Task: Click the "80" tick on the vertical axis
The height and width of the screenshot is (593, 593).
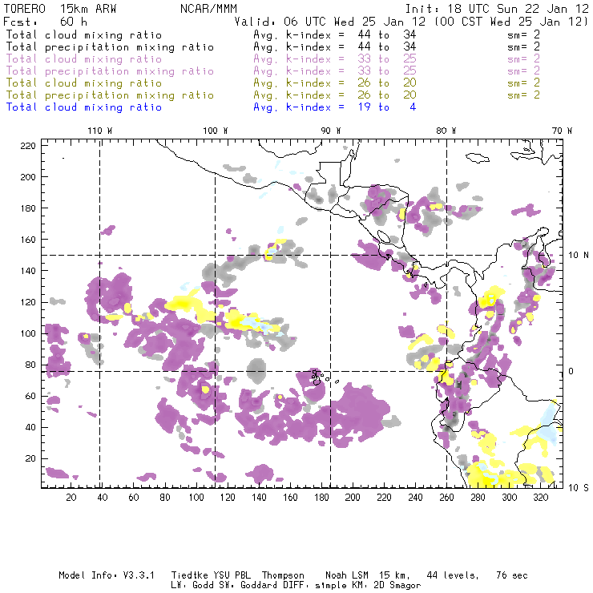Action: pos(30,365)
